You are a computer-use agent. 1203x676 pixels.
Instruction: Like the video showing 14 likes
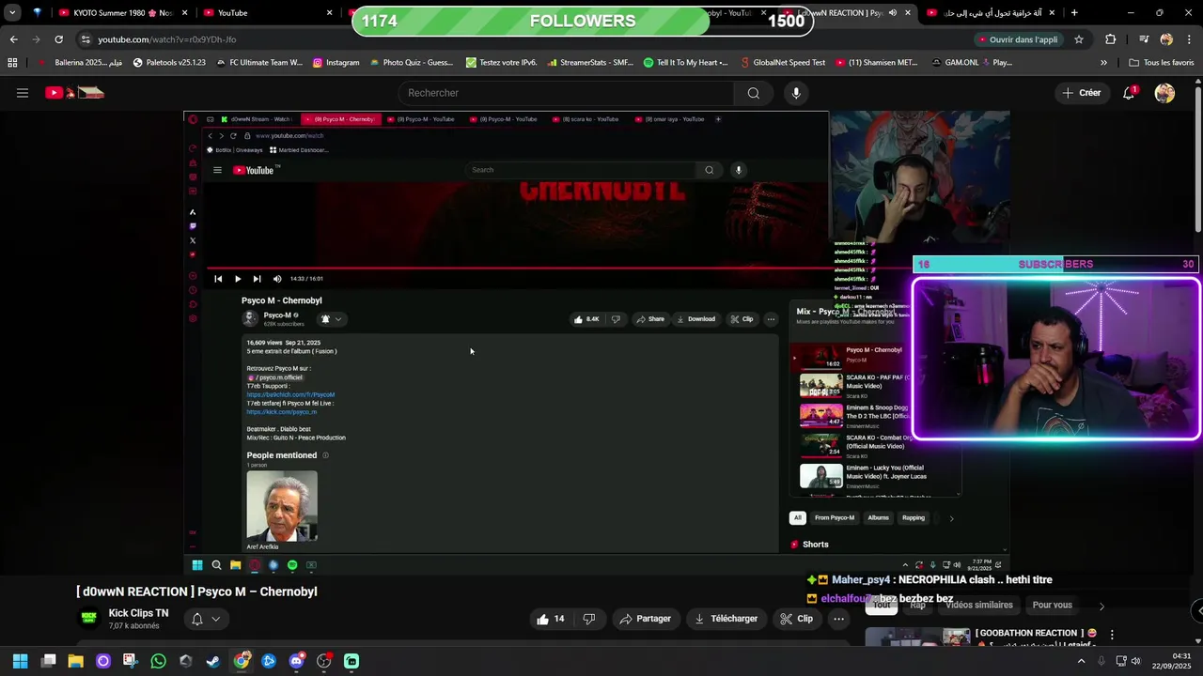point(551,619)
